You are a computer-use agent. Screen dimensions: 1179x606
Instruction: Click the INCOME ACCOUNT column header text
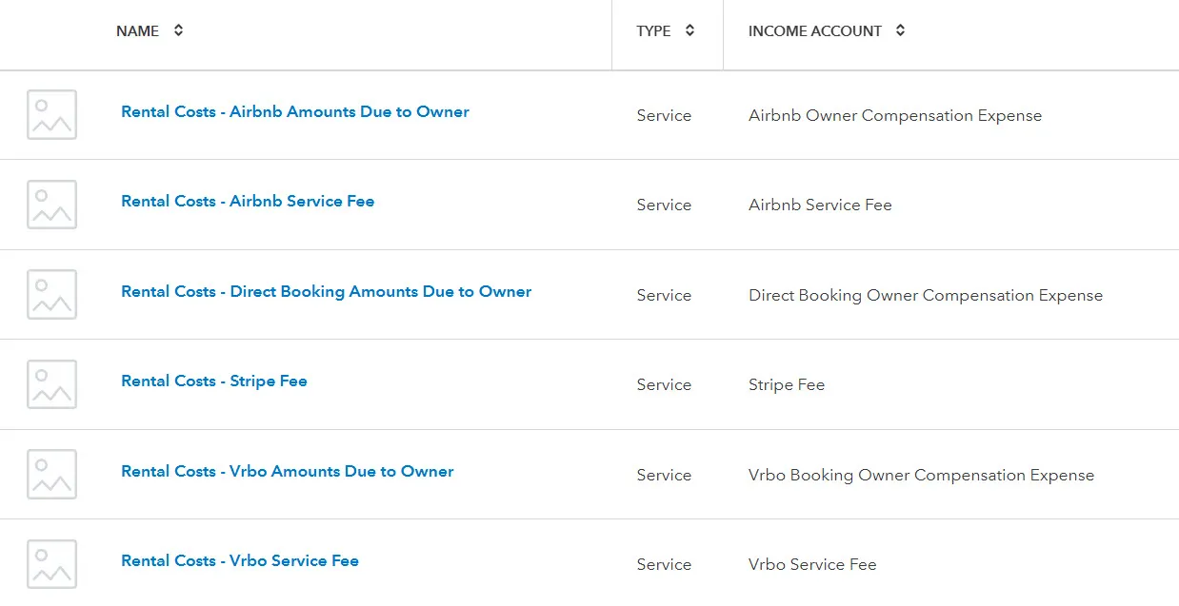[x=814, y=31]
